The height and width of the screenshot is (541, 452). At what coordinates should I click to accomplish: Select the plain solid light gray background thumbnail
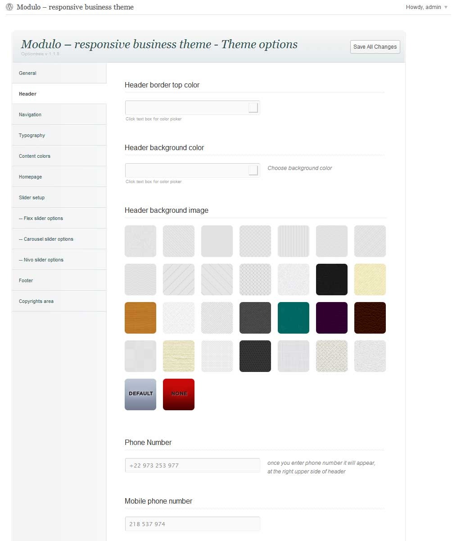pos(217,241)
